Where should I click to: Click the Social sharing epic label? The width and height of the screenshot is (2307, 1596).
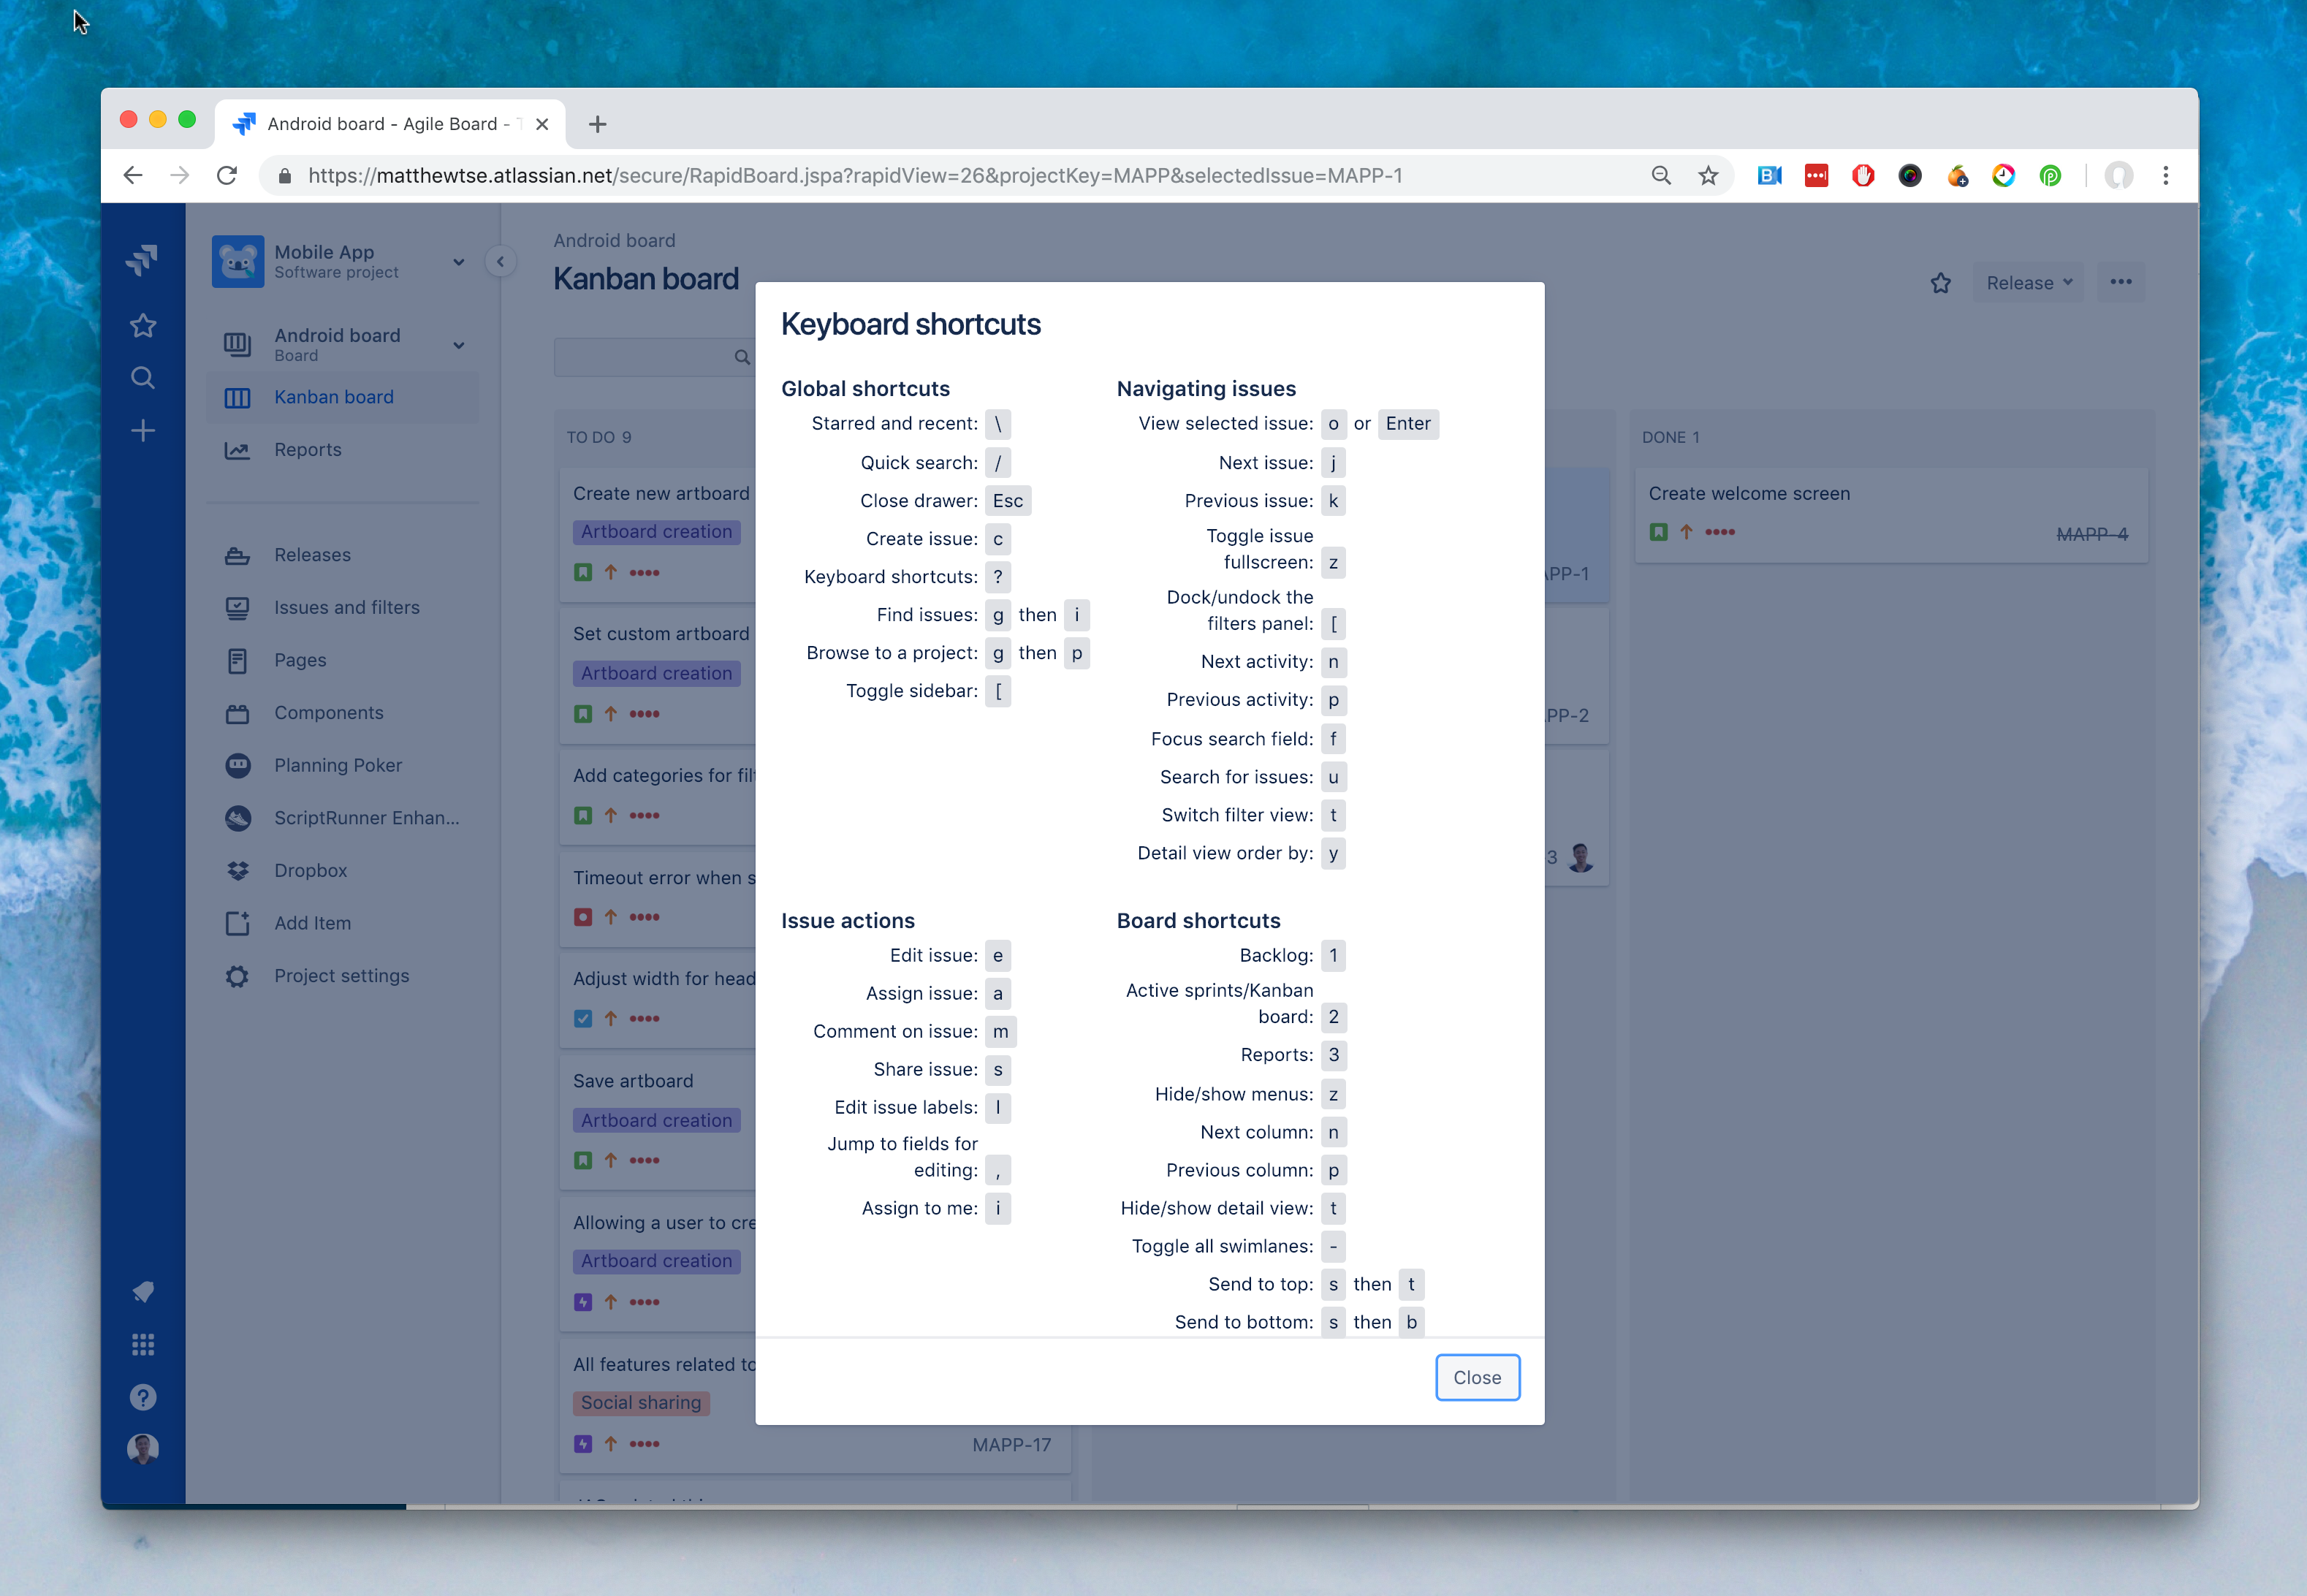641,1402
